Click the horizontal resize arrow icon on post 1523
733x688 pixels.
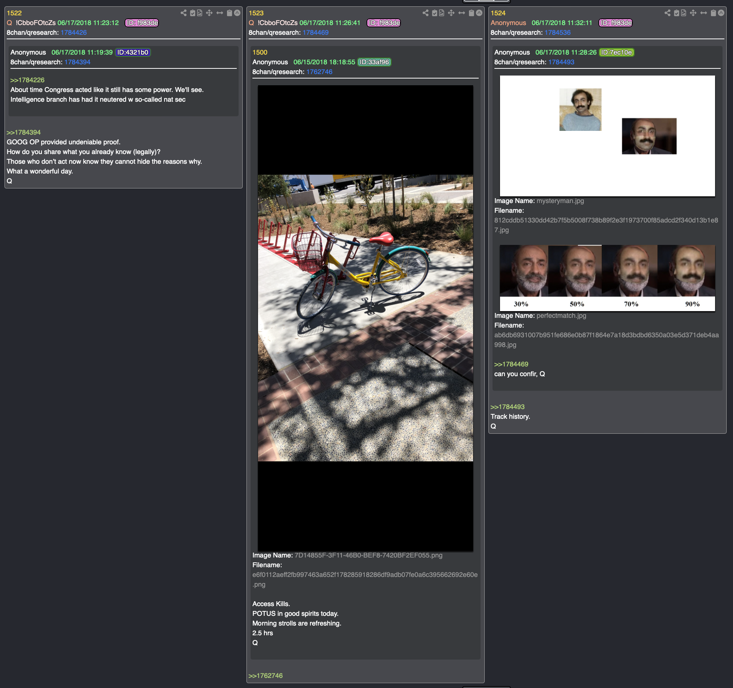click(x=462, y=13)
